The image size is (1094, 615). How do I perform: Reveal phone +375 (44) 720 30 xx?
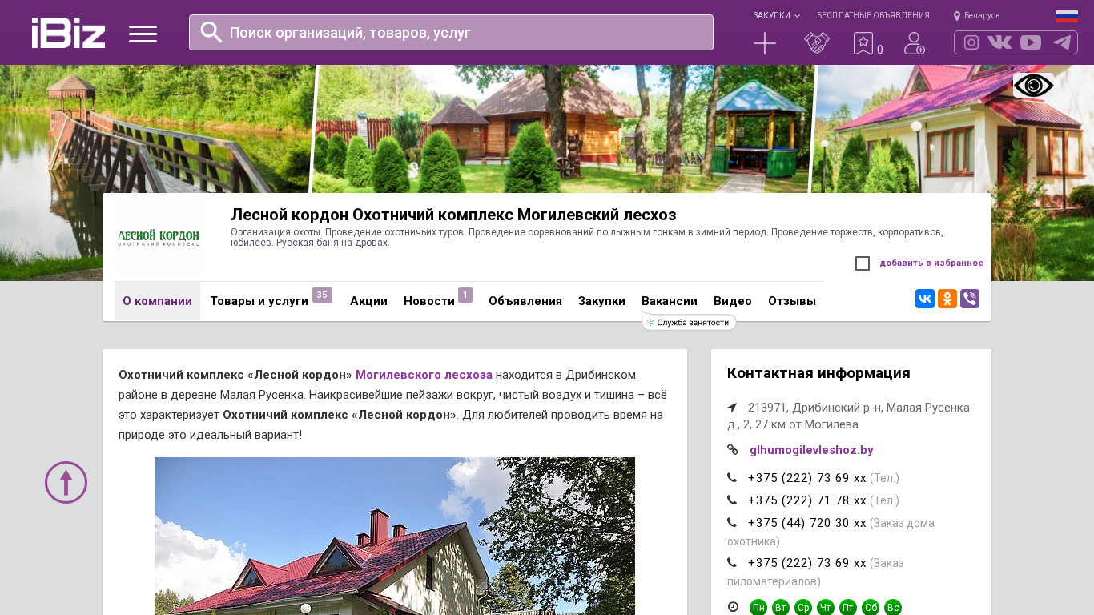807,523
